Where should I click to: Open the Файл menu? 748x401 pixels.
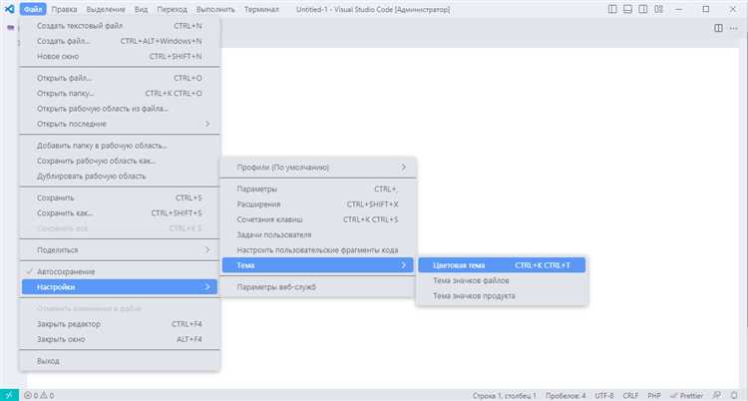(33, 9)
